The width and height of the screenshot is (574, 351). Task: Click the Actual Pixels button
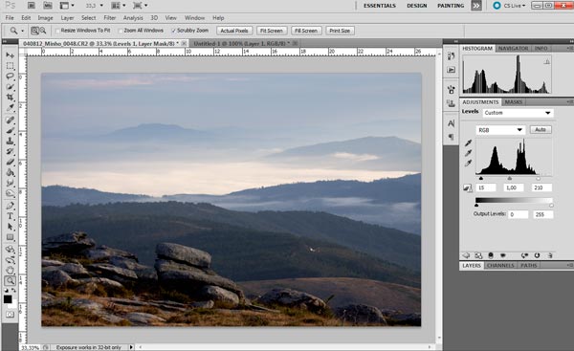click(x=234, y=31)
